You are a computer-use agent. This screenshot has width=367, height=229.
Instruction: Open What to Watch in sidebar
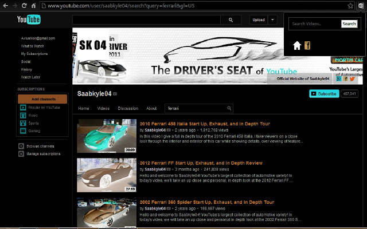[x=32, y=46]
